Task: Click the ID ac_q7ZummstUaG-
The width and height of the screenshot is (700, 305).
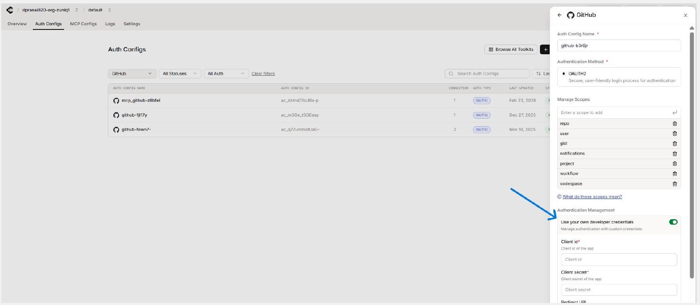Action: point(300,130)
